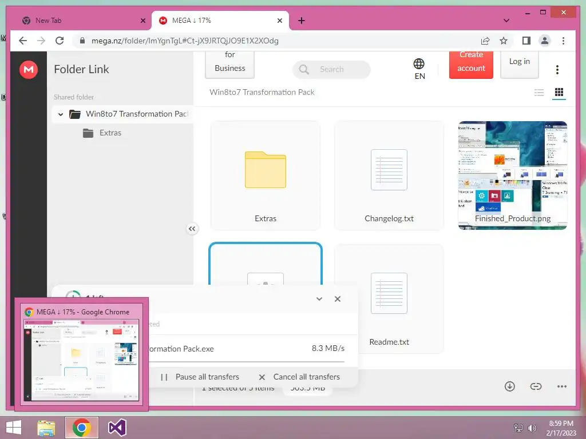The width and height of the screenshot is (586, 439).
Task: Open the Windows Start button
Action: click(x=14, y=428)
